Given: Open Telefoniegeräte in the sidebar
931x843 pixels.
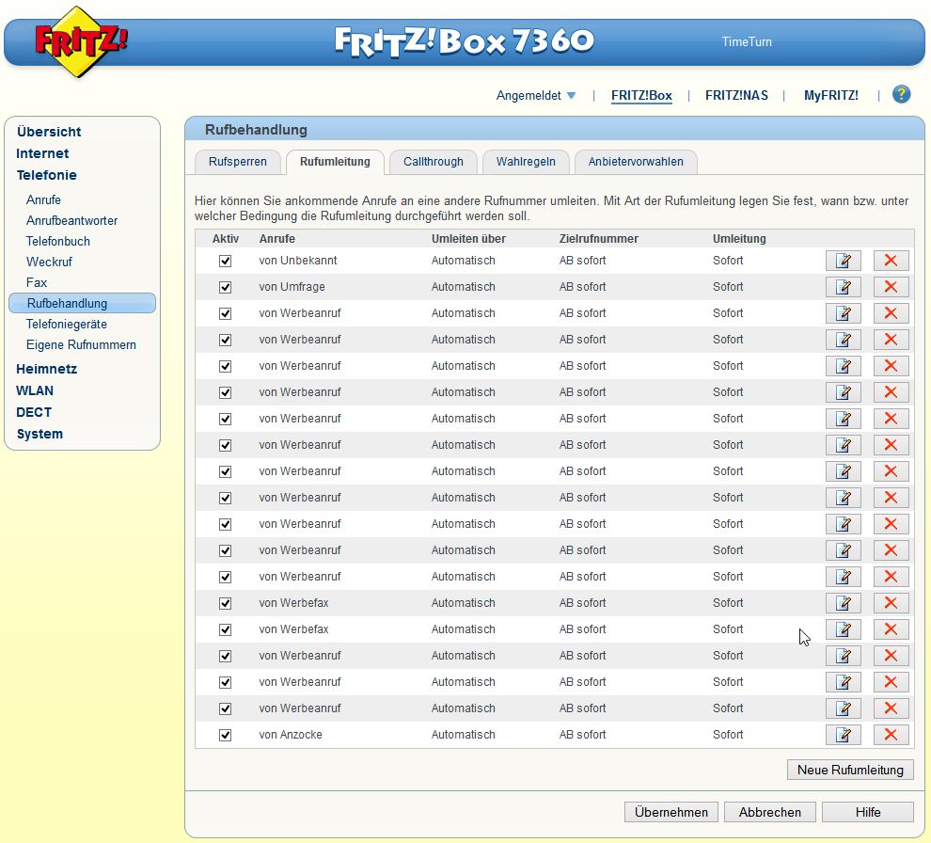Looking at the screenshot, I should tap(67, 325).
